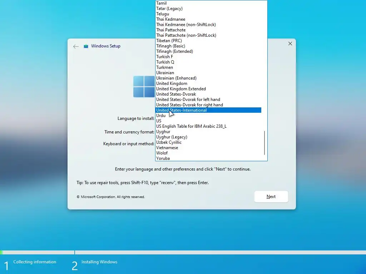
Task: Select Tifinagh (Extended) layout
Action: point(208,51)
